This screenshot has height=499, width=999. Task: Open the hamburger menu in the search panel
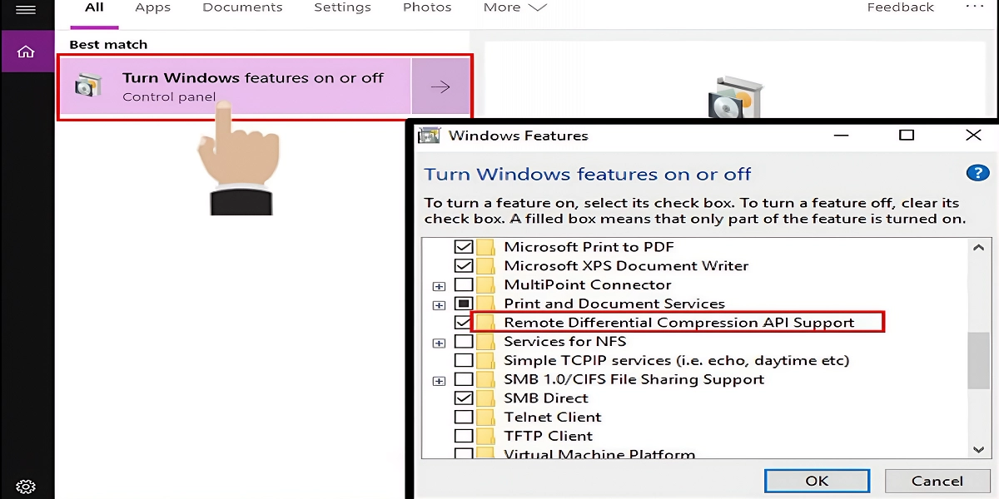pyautogui.click(x=26, y=9)
